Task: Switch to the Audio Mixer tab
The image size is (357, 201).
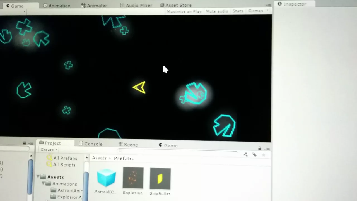Action: (136, 5)
